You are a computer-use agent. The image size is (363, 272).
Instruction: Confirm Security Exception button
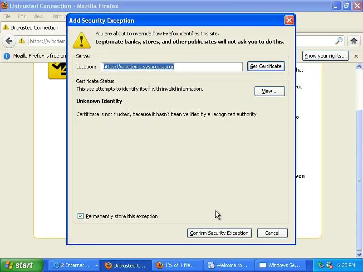pyautogui.click(x=220, y=233)
